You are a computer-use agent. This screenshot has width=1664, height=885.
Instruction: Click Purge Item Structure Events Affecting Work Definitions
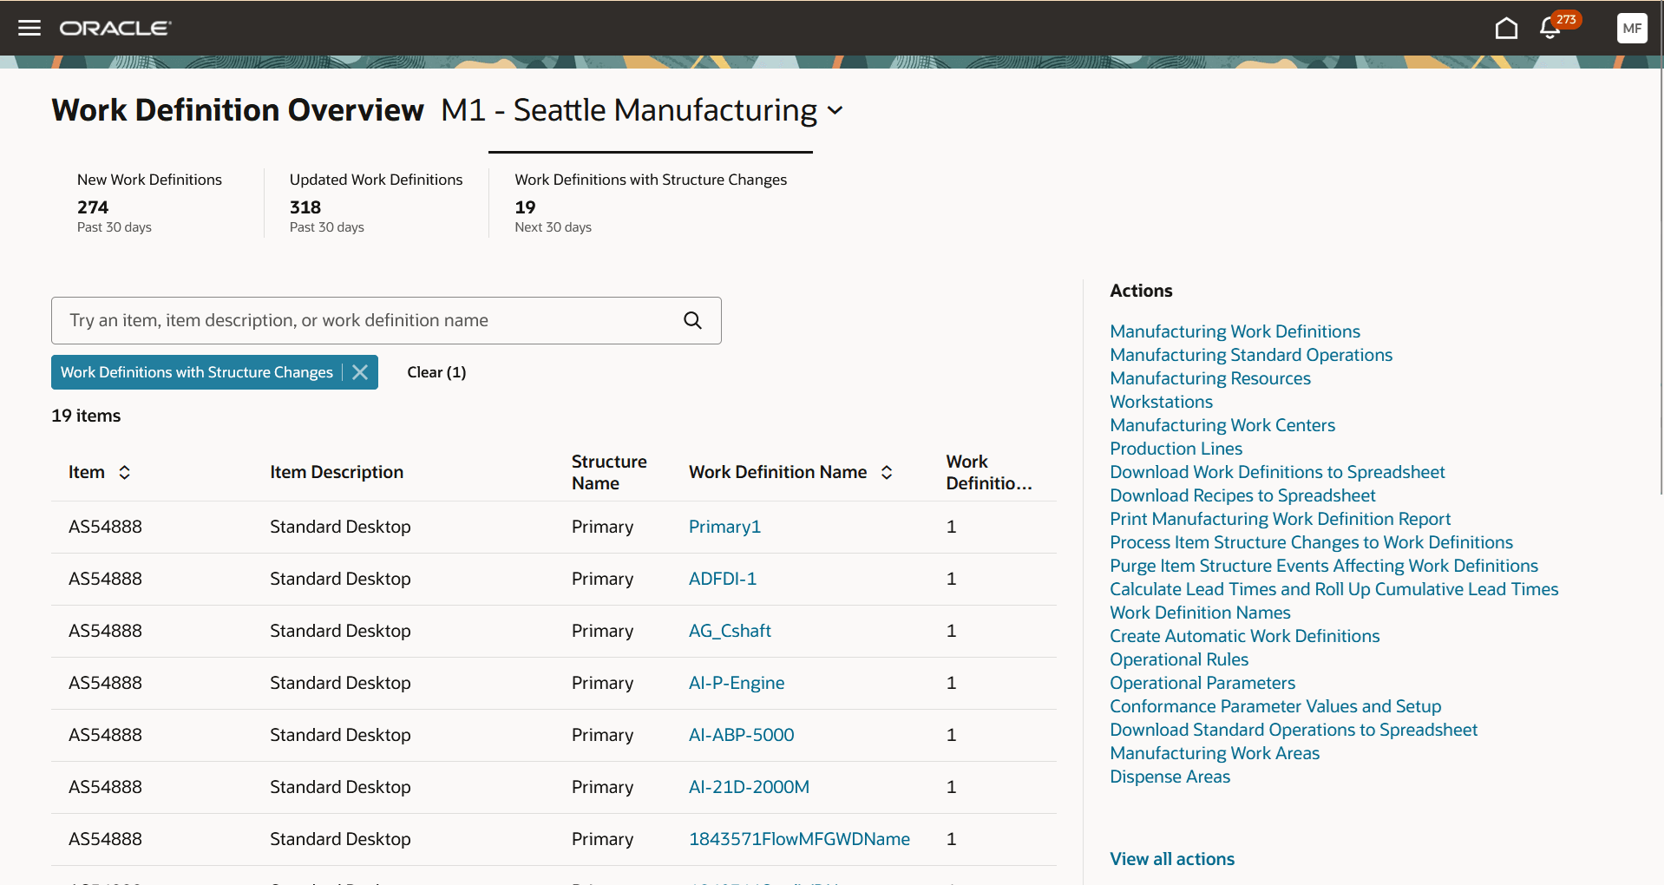(1324, 566)
